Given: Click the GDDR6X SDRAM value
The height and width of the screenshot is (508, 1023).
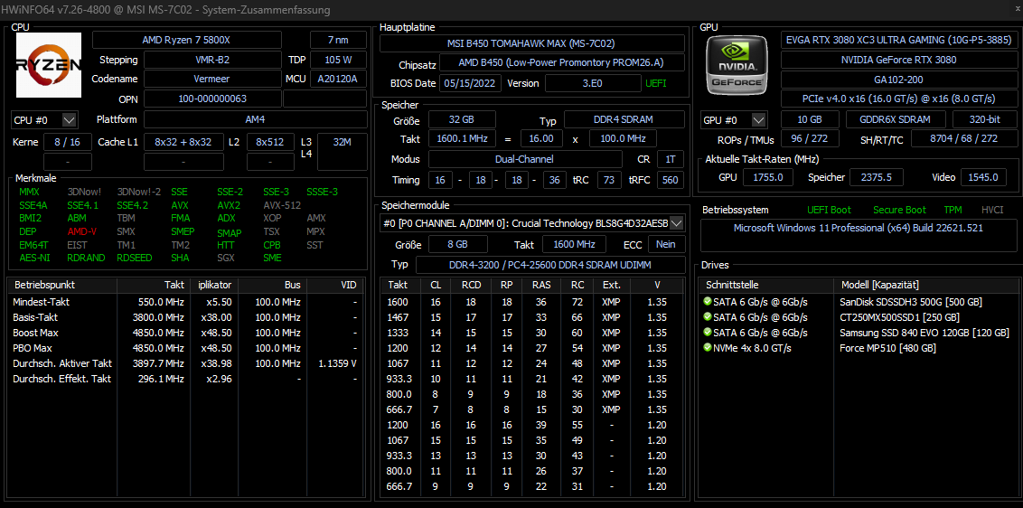Looking at the screenshot, I should (896, 120).
